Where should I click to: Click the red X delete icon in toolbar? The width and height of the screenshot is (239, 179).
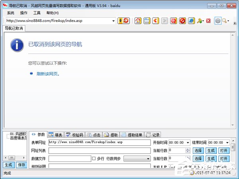click(x=208, y=21)
